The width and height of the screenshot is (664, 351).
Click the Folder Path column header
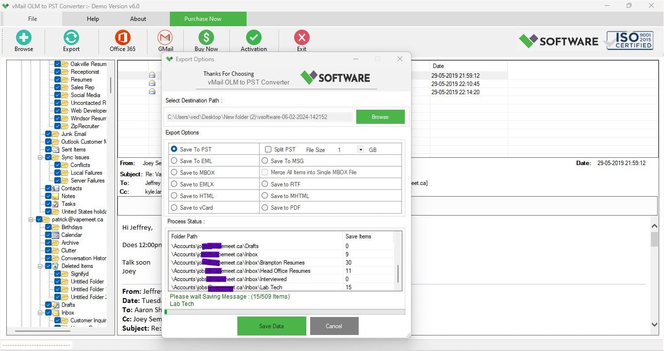point(255,236)
